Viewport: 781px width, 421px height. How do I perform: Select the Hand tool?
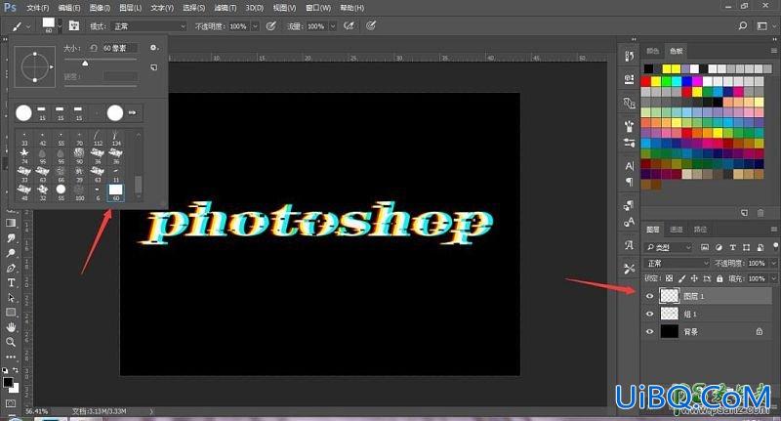click(11, 327)
